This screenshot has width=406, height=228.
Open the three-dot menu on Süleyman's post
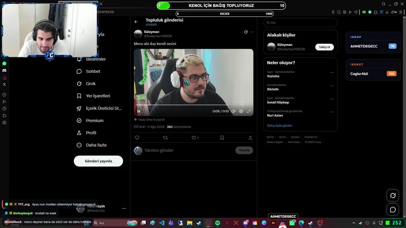252,32
